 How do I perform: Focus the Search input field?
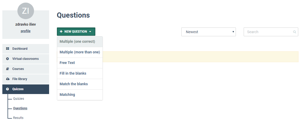(x=271, y=32)
